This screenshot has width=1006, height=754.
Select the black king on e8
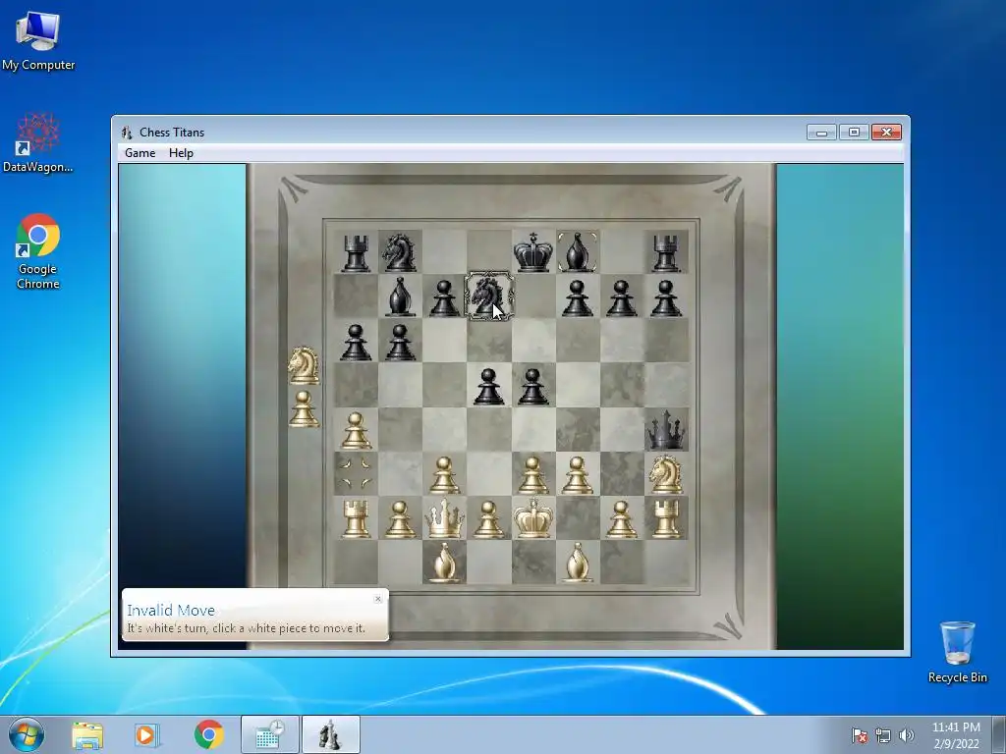[533, 252]
